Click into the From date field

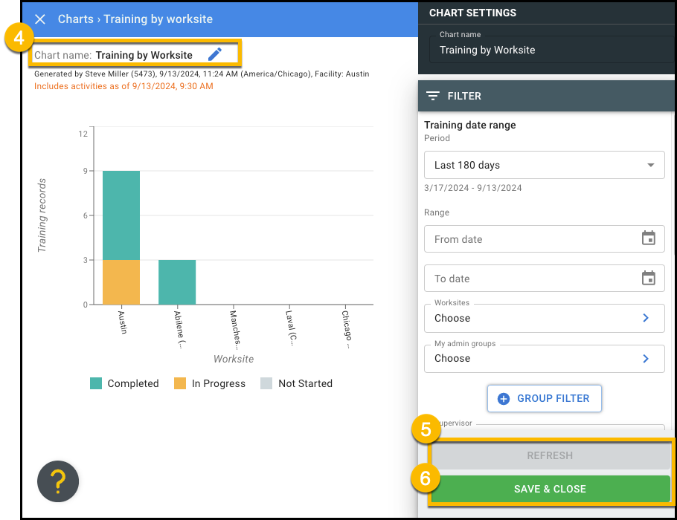[x=528, y=239]
